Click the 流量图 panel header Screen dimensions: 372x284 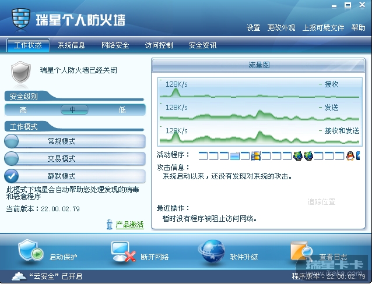(x=258, y=65)
